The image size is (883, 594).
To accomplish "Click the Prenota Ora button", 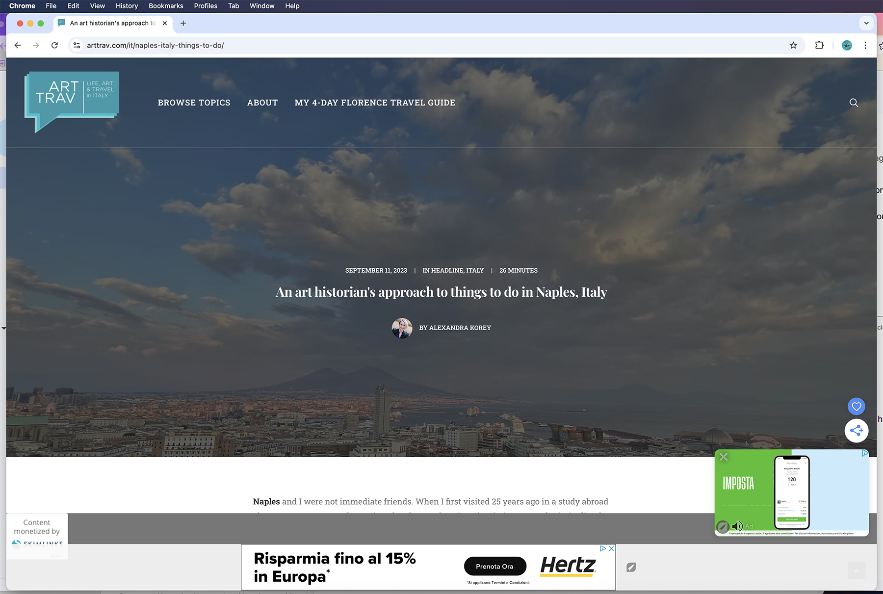I will [494, 566].
